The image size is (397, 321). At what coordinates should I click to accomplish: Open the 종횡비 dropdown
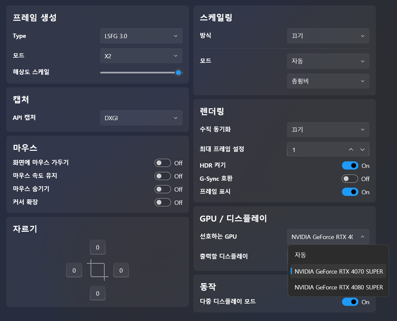coord(328,81)
